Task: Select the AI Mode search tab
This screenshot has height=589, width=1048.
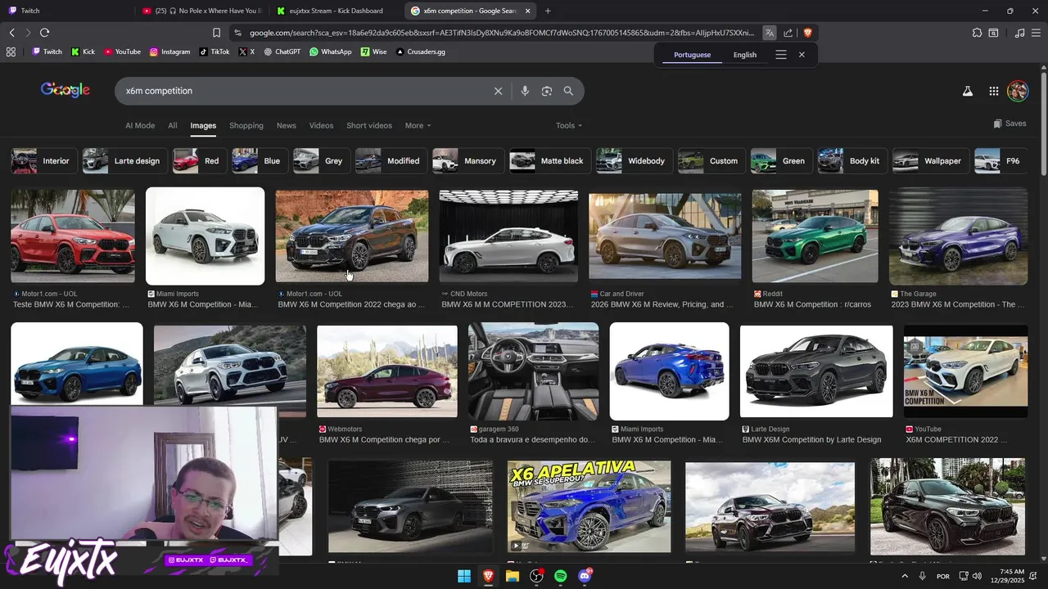Action: (x=140, y=125)
